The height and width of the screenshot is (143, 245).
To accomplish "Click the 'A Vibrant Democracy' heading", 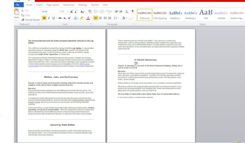I will (x=145, y=60).
